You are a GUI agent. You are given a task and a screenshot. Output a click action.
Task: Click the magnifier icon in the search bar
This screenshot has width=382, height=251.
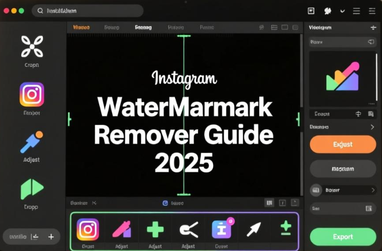click(40, 11)
